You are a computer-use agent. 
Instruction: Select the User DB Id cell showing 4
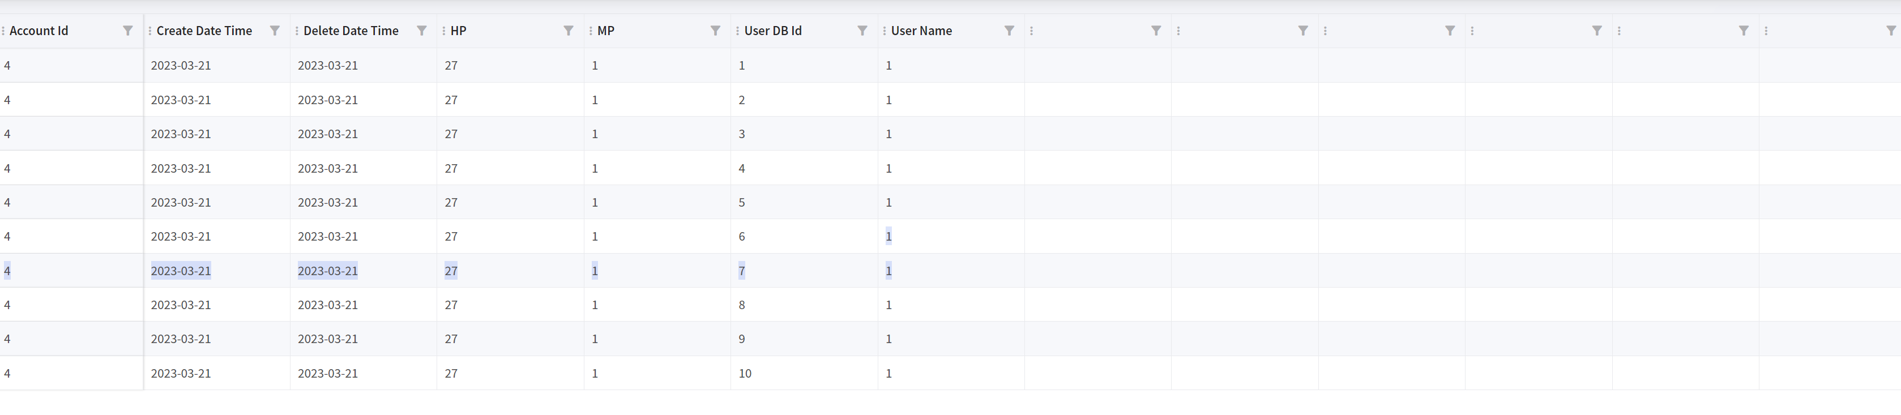[x=804, y=168]
